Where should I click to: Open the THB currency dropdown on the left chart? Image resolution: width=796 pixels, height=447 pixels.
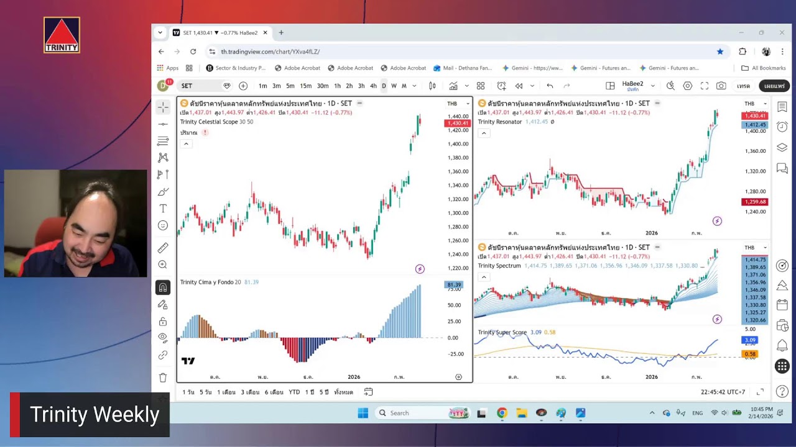[x=459, y=104]
